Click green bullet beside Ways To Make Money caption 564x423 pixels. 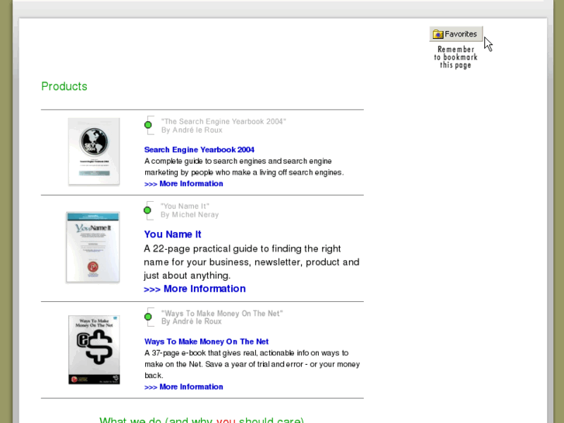pyautogui.click(x=148, y=317)
